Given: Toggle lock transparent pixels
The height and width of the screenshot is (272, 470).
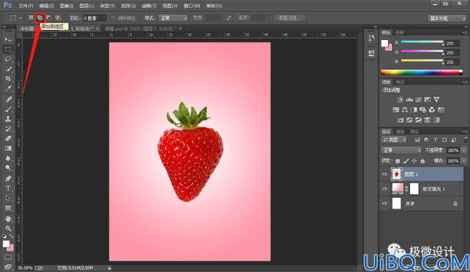Looking at the screenshot, I should tap(397, 161).
